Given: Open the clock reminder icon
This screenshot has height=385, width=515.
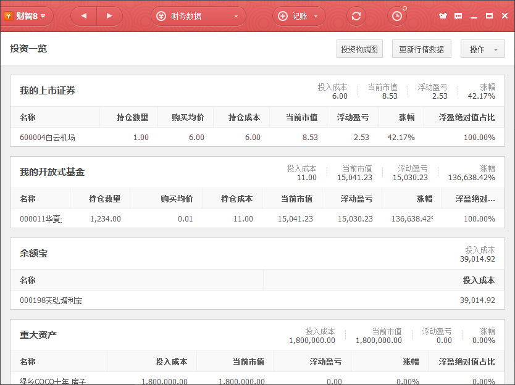Looking at the screenshot, I should pos(396,16).
